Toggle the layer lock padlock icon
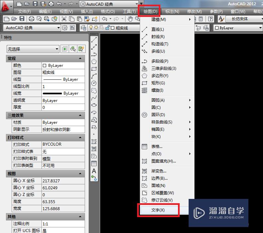The height and width of the screenshot is (233, 263). pos(108,27)
